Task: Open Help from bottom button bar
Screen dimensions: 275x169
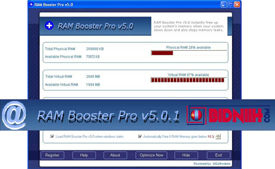Action: click(84, 155)
